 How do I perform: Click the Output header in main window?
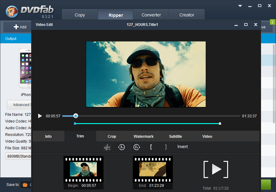(x=11, y=39)
